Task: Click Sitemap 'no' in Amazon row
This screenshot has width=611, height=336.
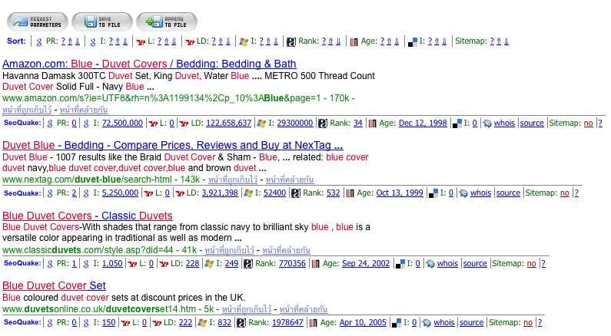Action: 589,124
